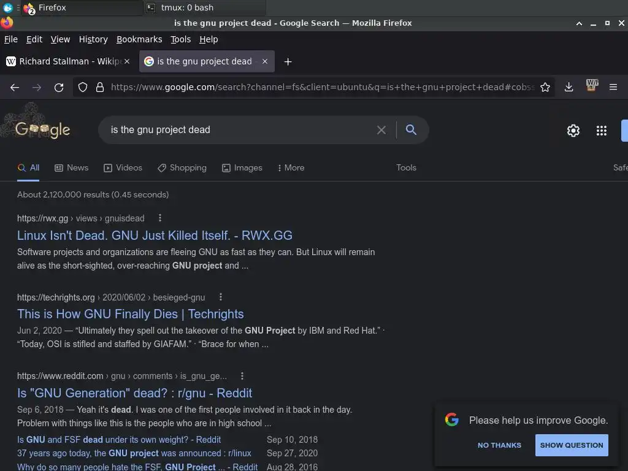Expand the More search categories dropdown

(x=291, y=168)
